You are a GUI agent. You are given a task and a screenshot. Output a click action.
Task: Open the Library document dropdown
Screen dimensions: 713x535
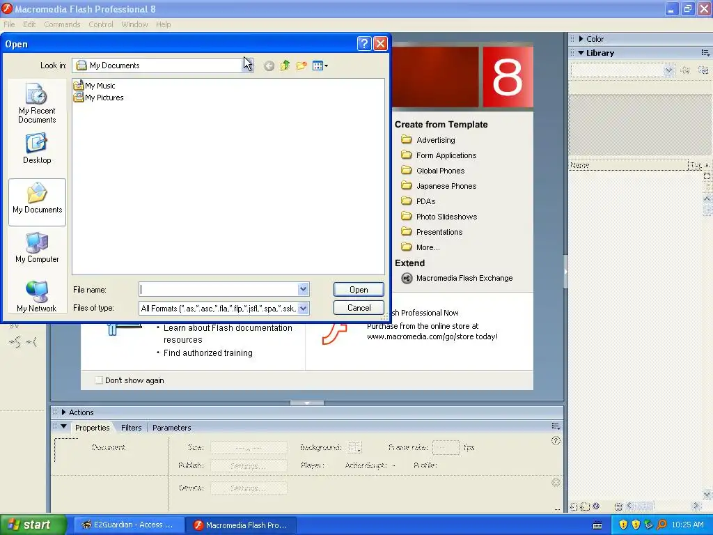(668, 70)
